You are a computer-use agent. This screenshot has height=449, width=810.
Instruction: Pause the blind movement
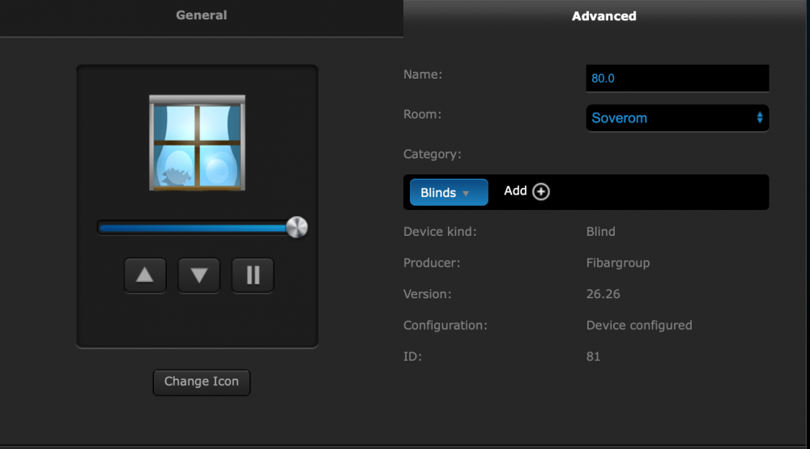tap(253, 276)
